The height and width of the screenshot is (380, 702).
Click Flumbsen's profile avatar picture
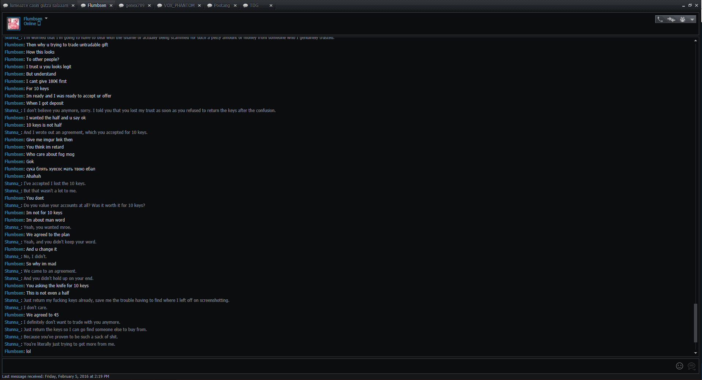click(14, 24)
